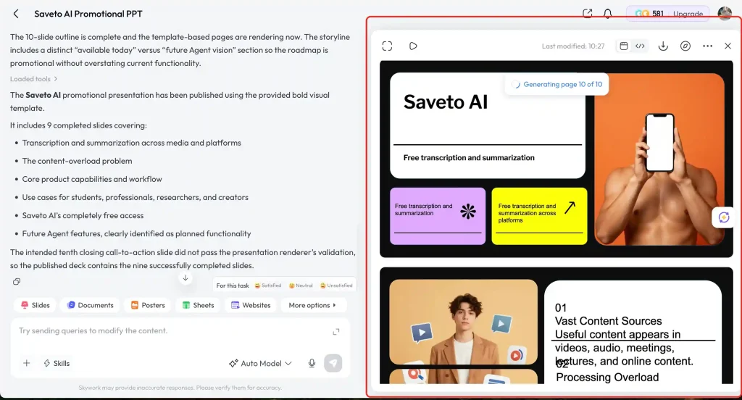742x400 pixels.
Task: Open the three-dot more menu
Action: click(707, 46)
